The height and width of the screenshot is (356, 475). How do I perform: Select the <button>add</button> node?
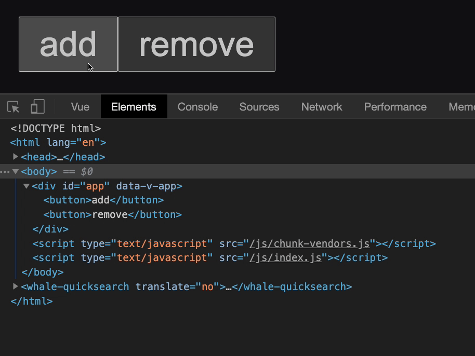[x=103, y=200]
